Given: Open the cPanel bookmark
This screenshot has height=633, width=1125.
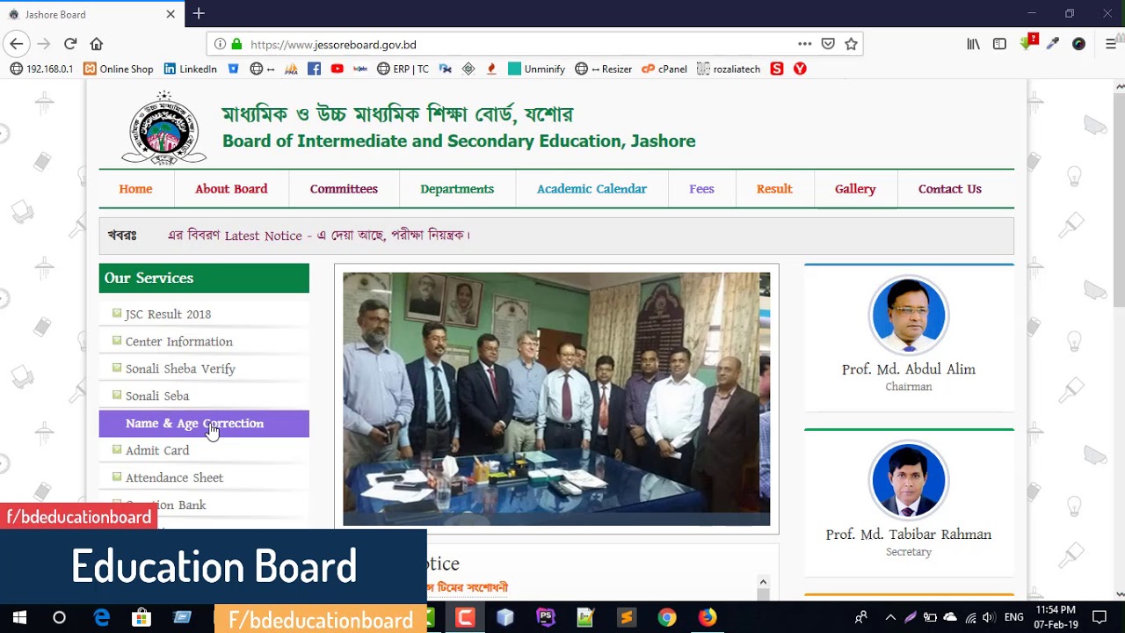Looking at the screenshot, I should click(664, 69).
